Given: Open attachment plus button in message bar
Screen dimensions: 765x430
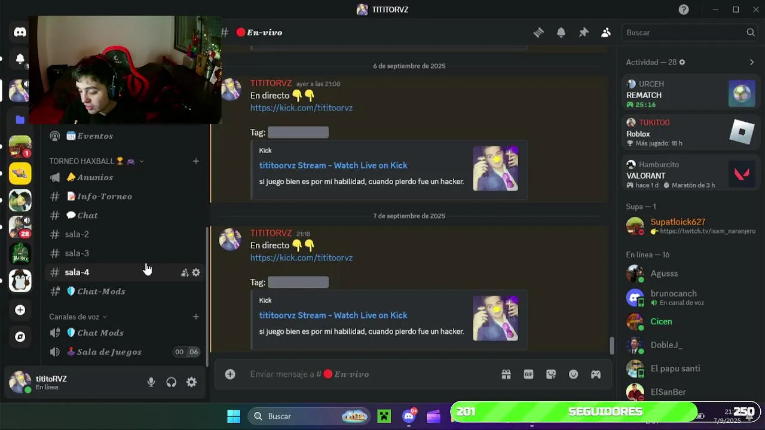Looking at the screenshot, I should [230, 374].
